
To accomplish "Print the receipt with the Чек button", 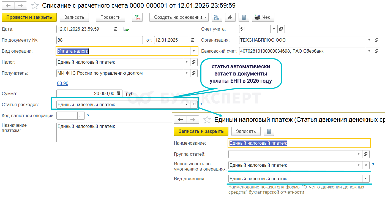I will (x=263, y=17).
